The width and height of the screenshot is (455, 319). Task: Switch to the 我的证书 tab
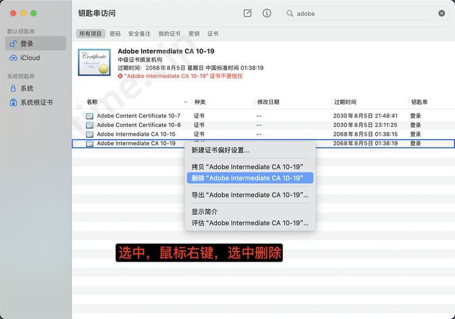pyautogui.click(x=169, y=34)
